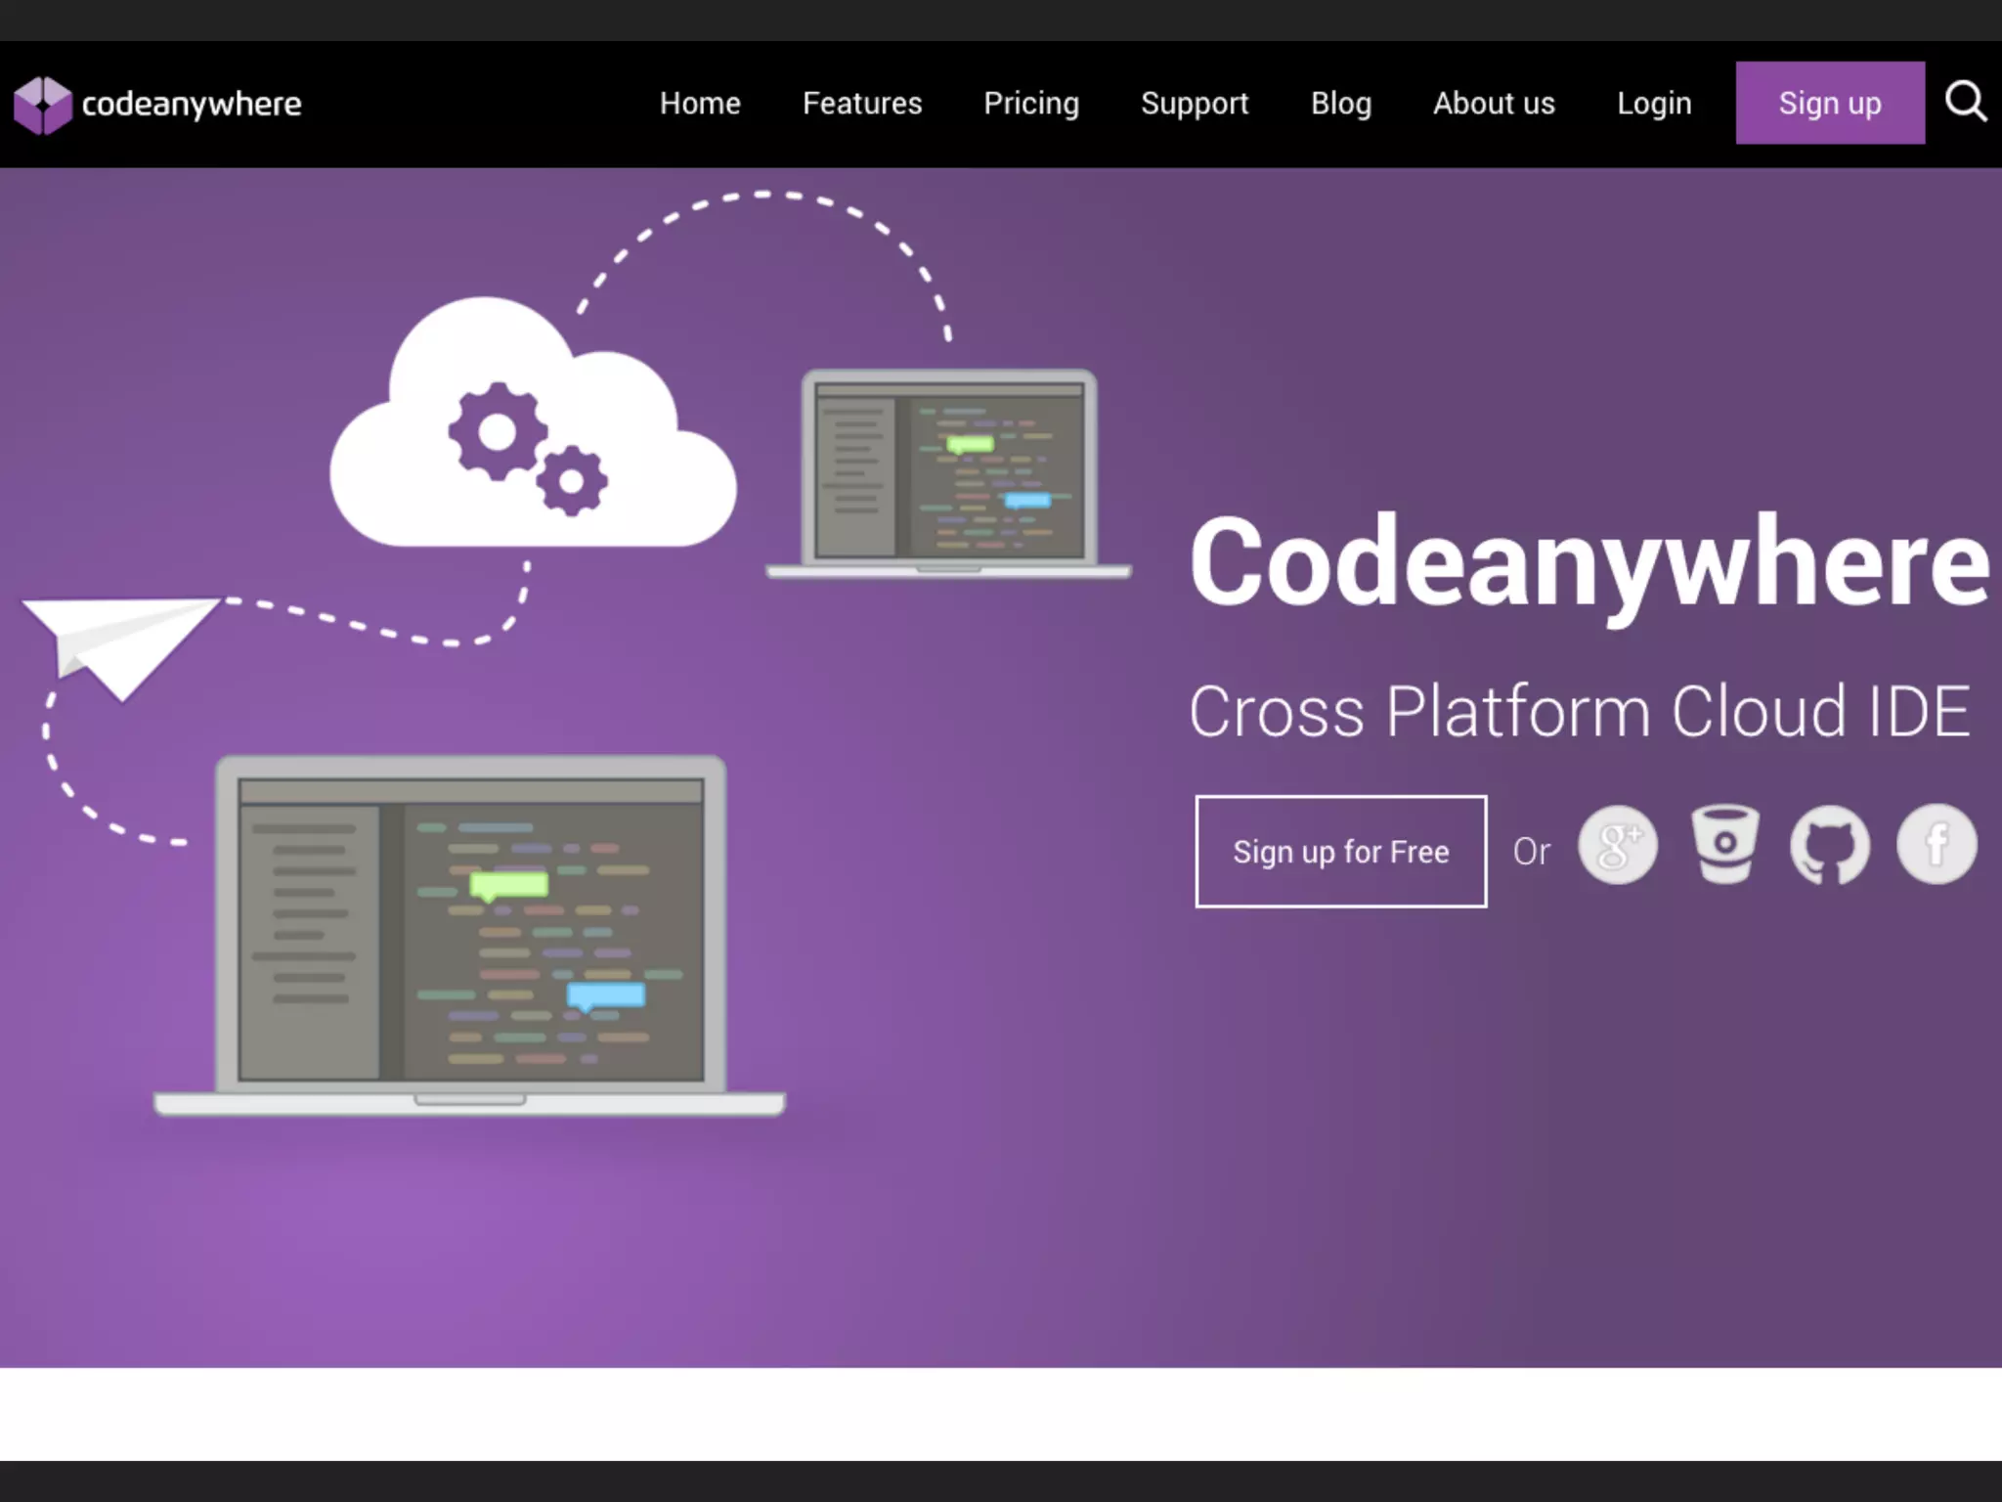Click the magnifying glass search icon
Viewport: 2002px width, 1502px height.
click(x=1965, y=102)
